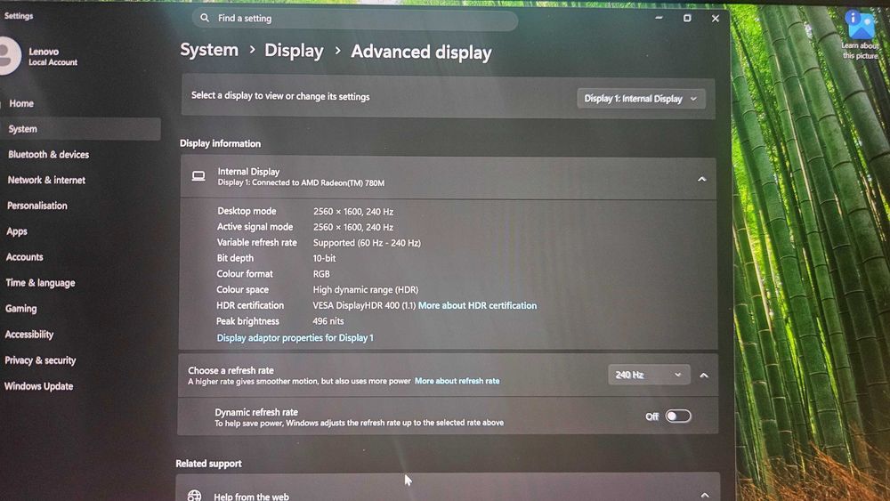
Task: Open Accounts settings
Action: point(24,257)
